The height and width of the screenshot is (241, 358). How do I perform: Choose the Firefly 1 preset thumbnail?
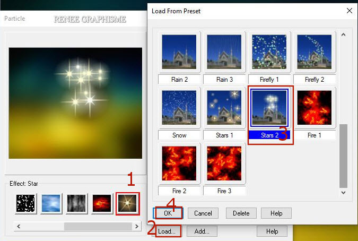pyautogui.click(x=269, y=52)
